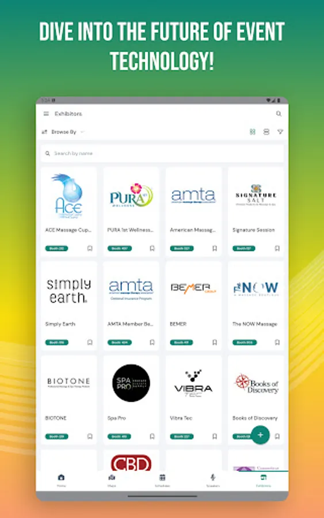This screenshot has height=518, width=324.
Task: Bookmark BEMER exhibitor
Action: tap(215, 342)
